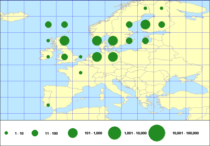Select the small green marker in central France

pyautogui.click(x=81, y=73)
